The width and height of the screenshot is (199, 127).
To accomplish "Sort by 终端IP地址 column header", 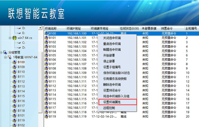I will point(78,28).
